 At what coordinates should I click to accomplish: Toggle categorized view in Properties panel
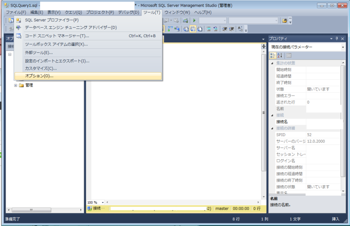coord(273,56)
